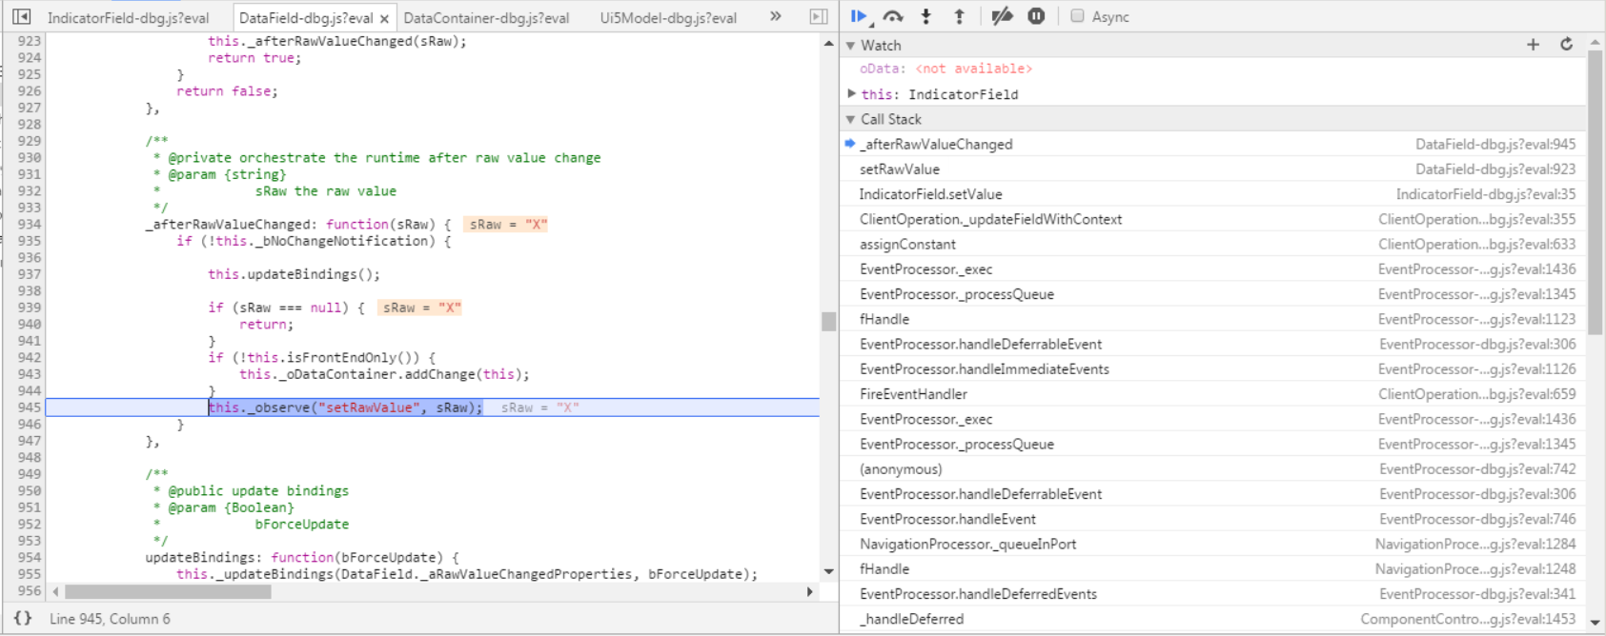Step over next function call
The image size is (1606, 636).
click(893, 16)
